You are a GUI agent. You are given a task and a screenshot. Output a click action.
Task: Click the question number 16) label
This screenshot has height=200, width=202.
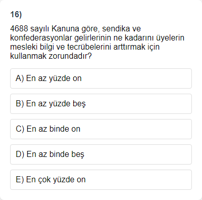pyautogui.click(x=16, y=14)
